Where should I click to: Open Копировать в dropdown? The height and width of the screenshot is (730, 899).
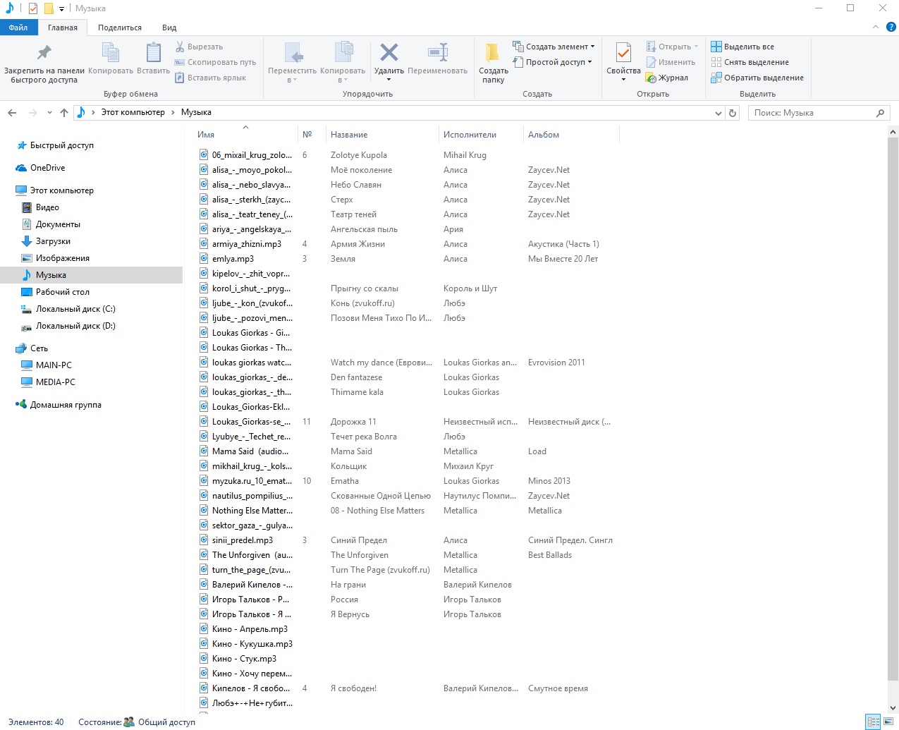click(343, 63)
